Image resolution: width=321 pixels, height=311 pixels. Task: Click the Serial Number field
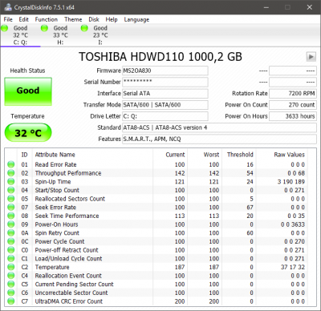tap(165, 82)
